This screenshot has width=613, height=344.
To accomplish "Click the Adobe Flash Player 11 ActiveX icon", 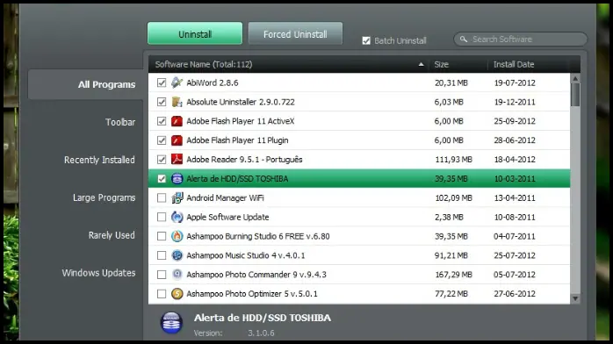I will (x=177, y=121).
